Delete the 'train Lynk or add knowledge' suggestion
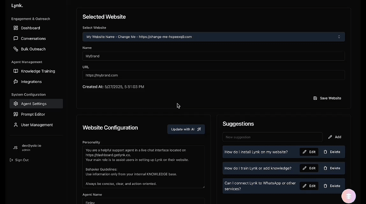 point(332,168)
